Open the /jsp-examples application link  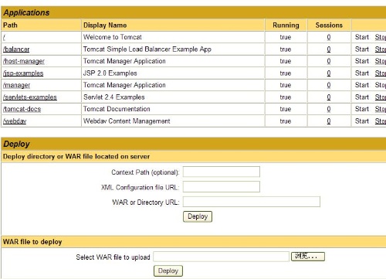coord(23,73)
